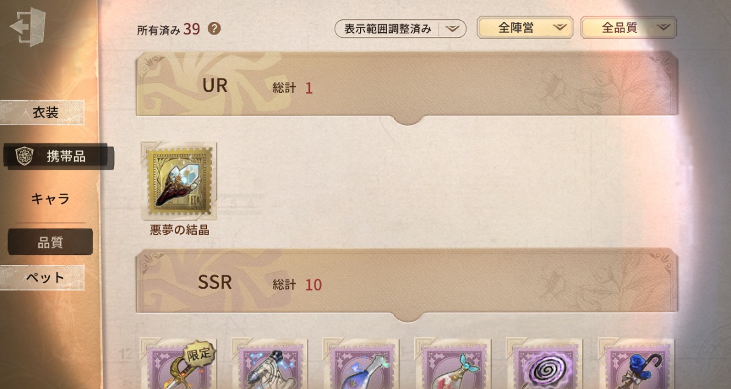
Task: Sort by 品質 option
Action: [x=50, y=242]
